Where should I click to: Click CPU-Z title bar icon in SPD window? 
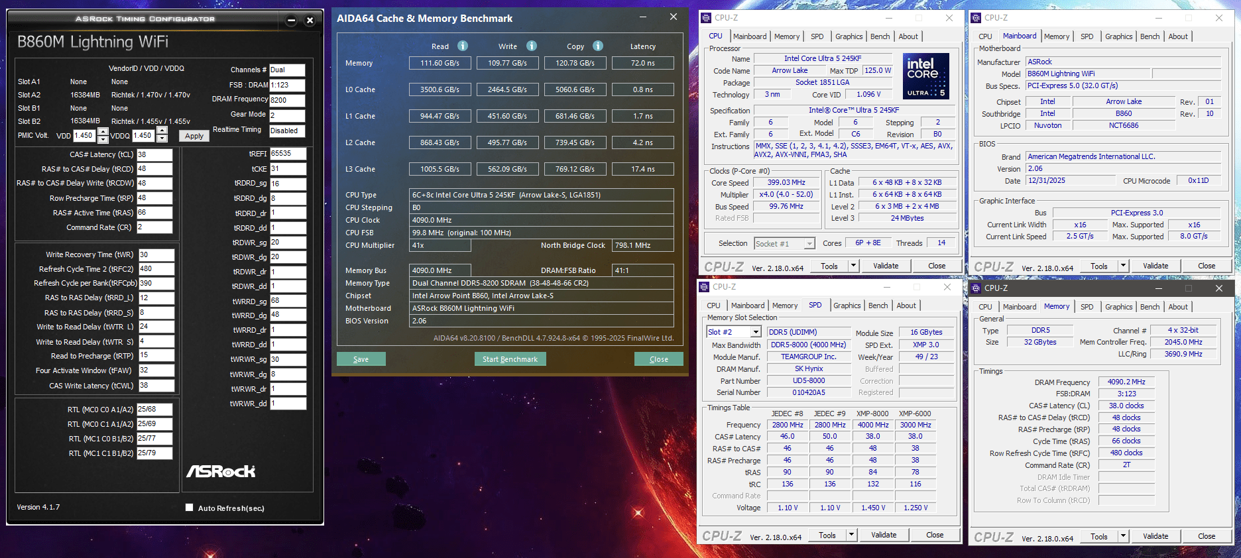[705, 287]
